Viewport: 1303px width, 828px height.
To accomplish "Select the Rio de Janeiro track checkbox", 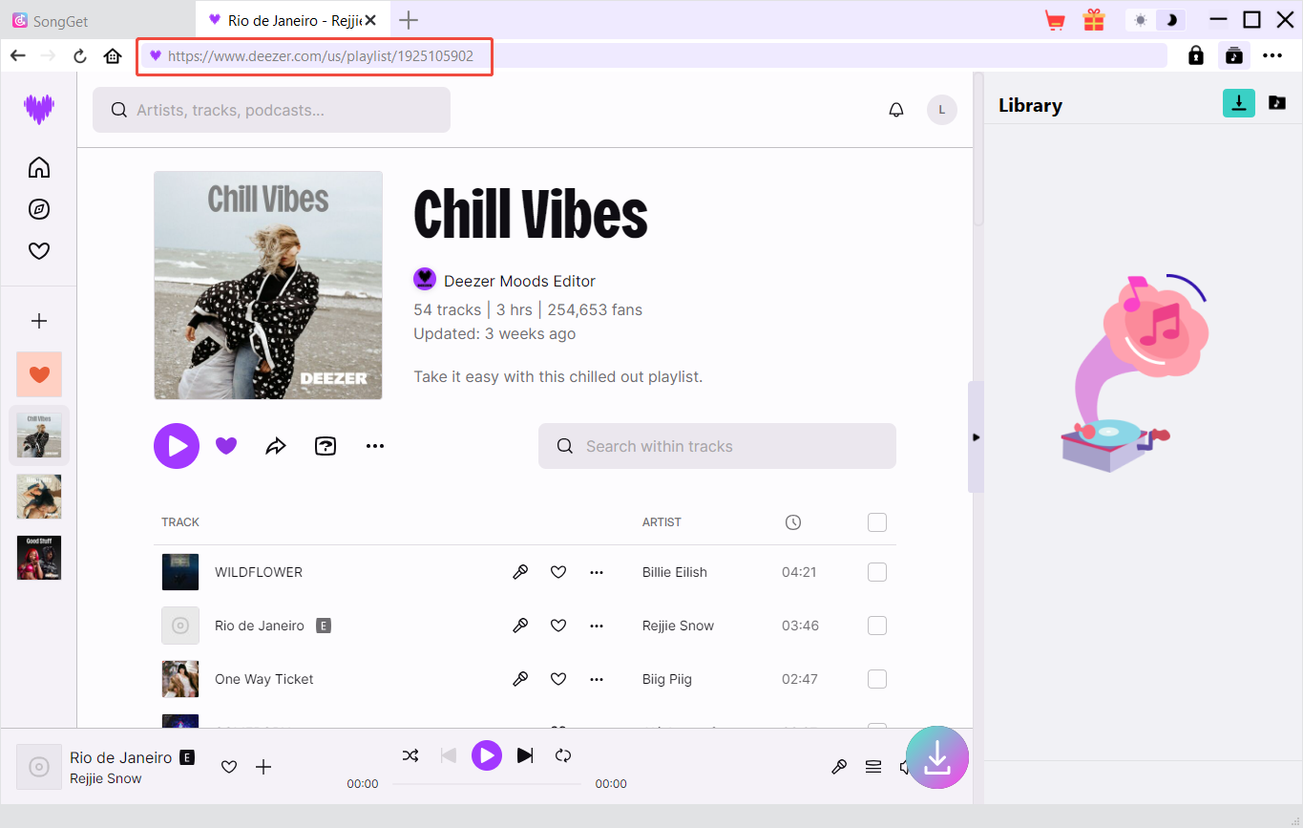I will (876, 626).
